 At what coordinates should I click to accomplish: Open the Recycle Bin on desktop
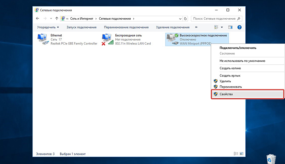(x=271, y=159)
